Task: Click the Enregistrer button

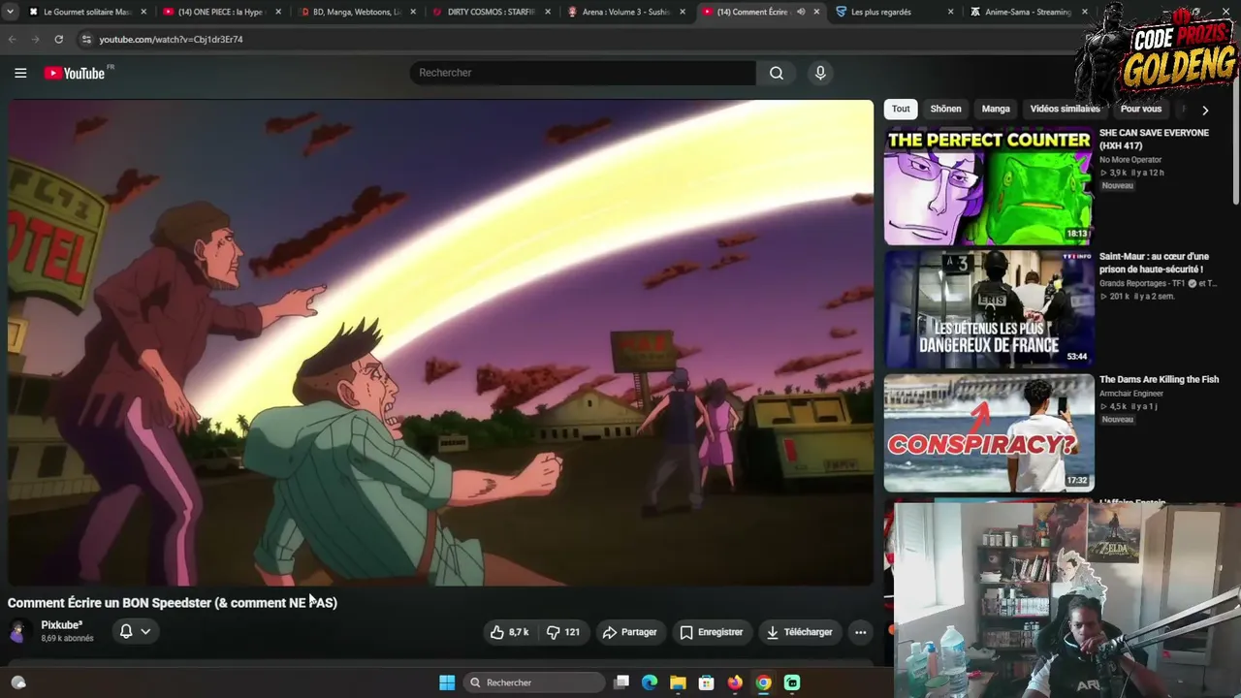Action: 711,632
